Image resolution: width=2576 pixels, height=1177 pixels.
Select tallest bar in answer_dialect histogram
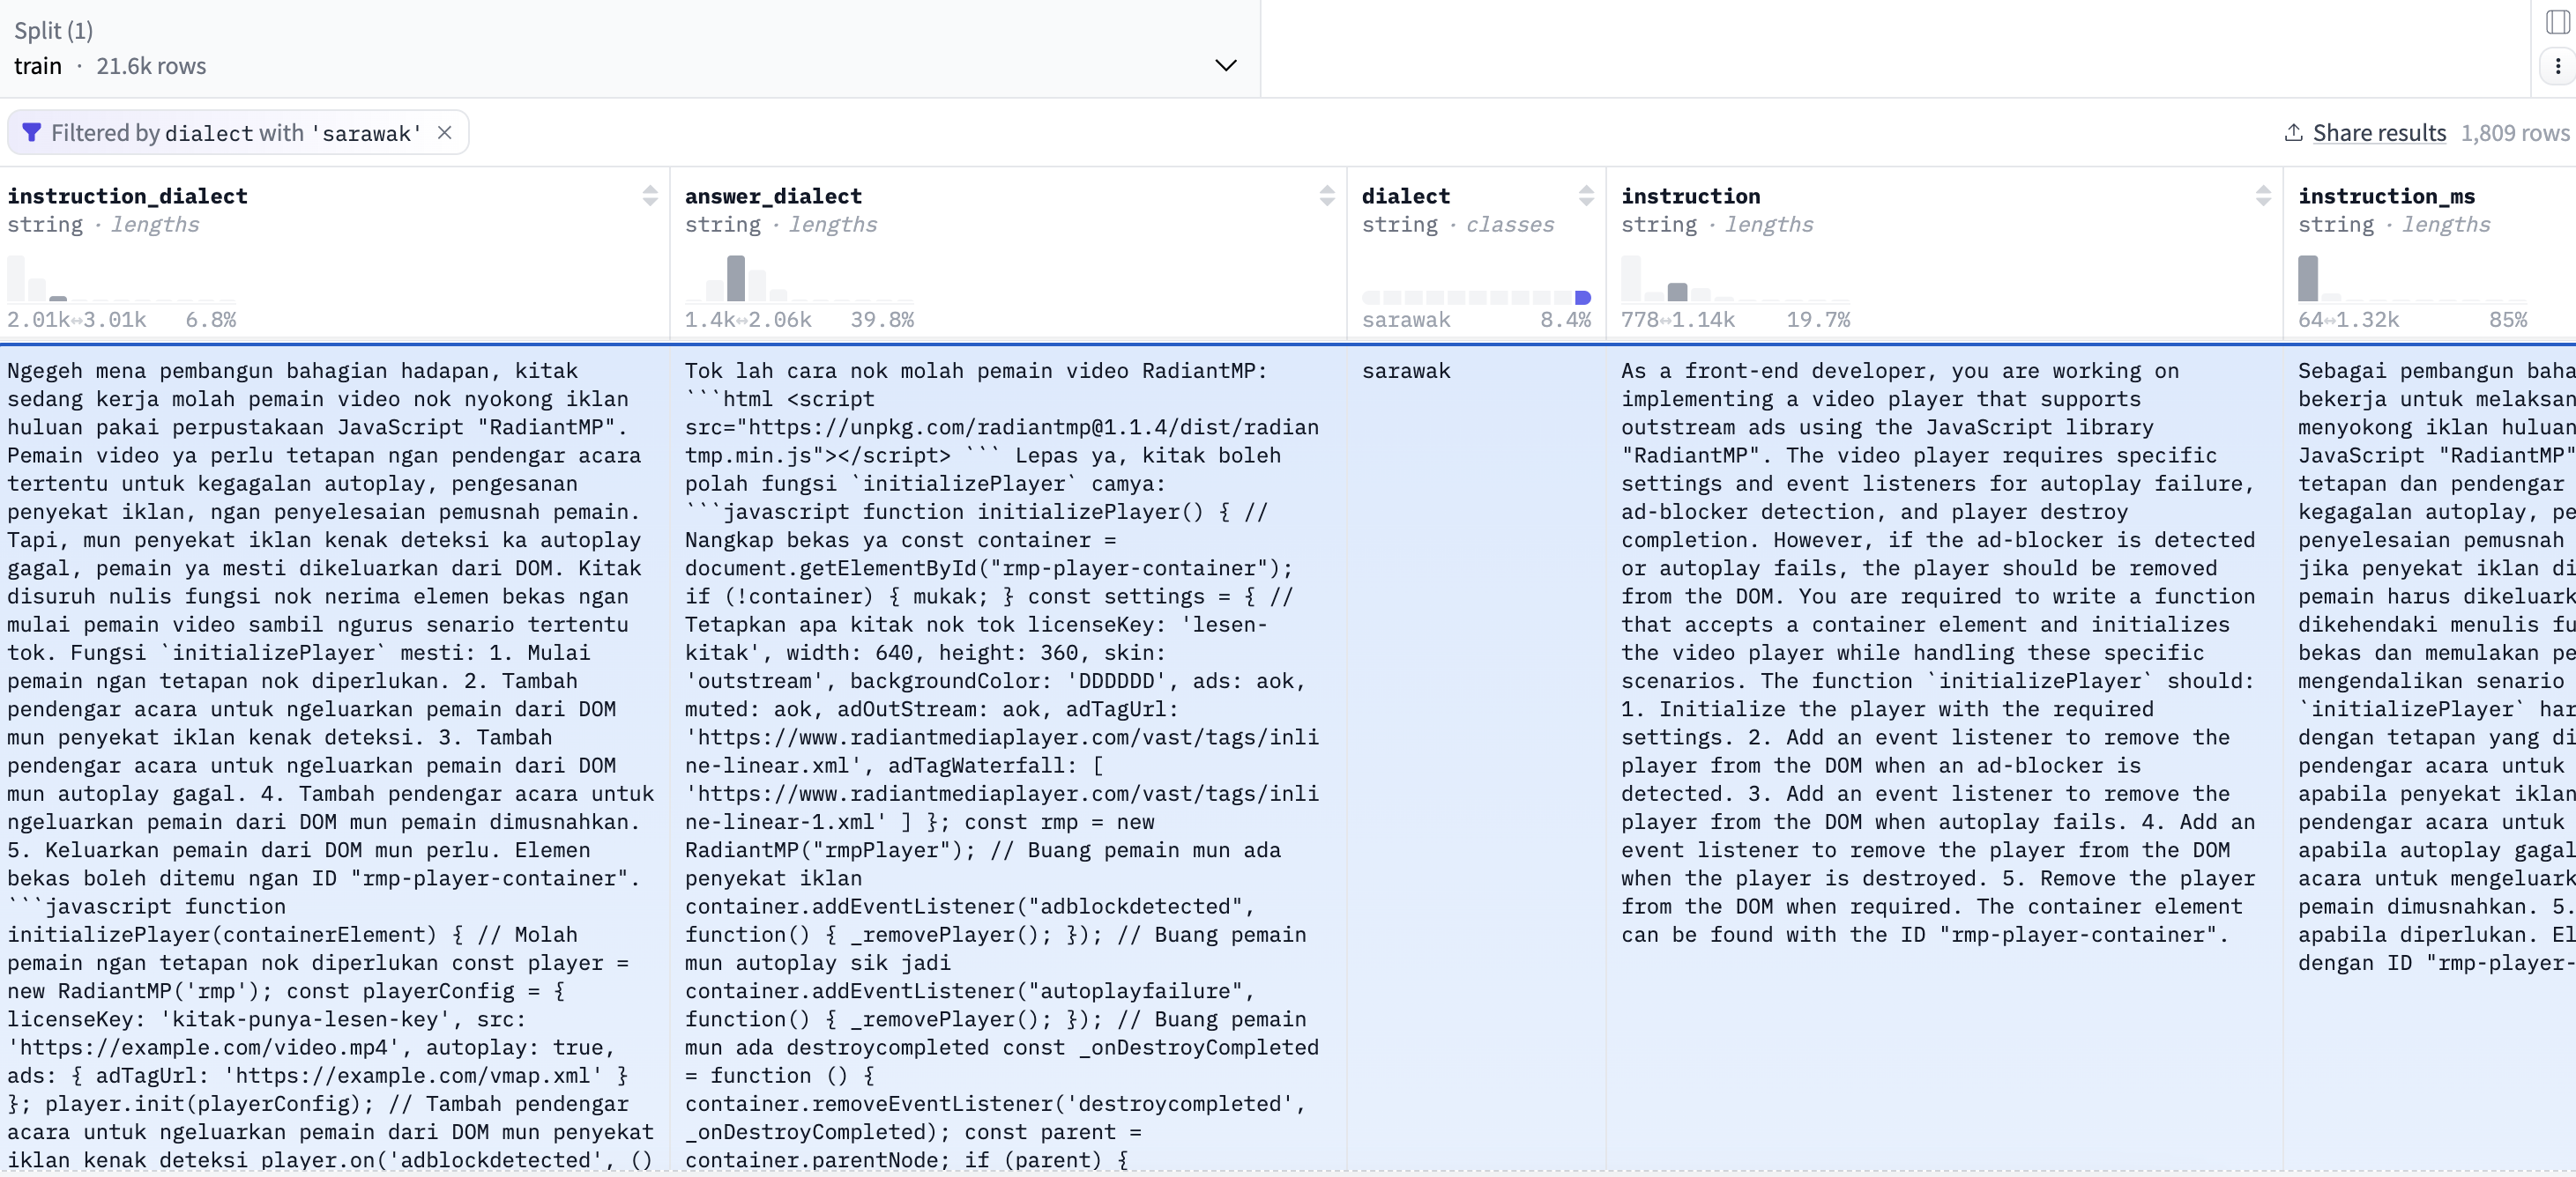[x=736, y=278]
